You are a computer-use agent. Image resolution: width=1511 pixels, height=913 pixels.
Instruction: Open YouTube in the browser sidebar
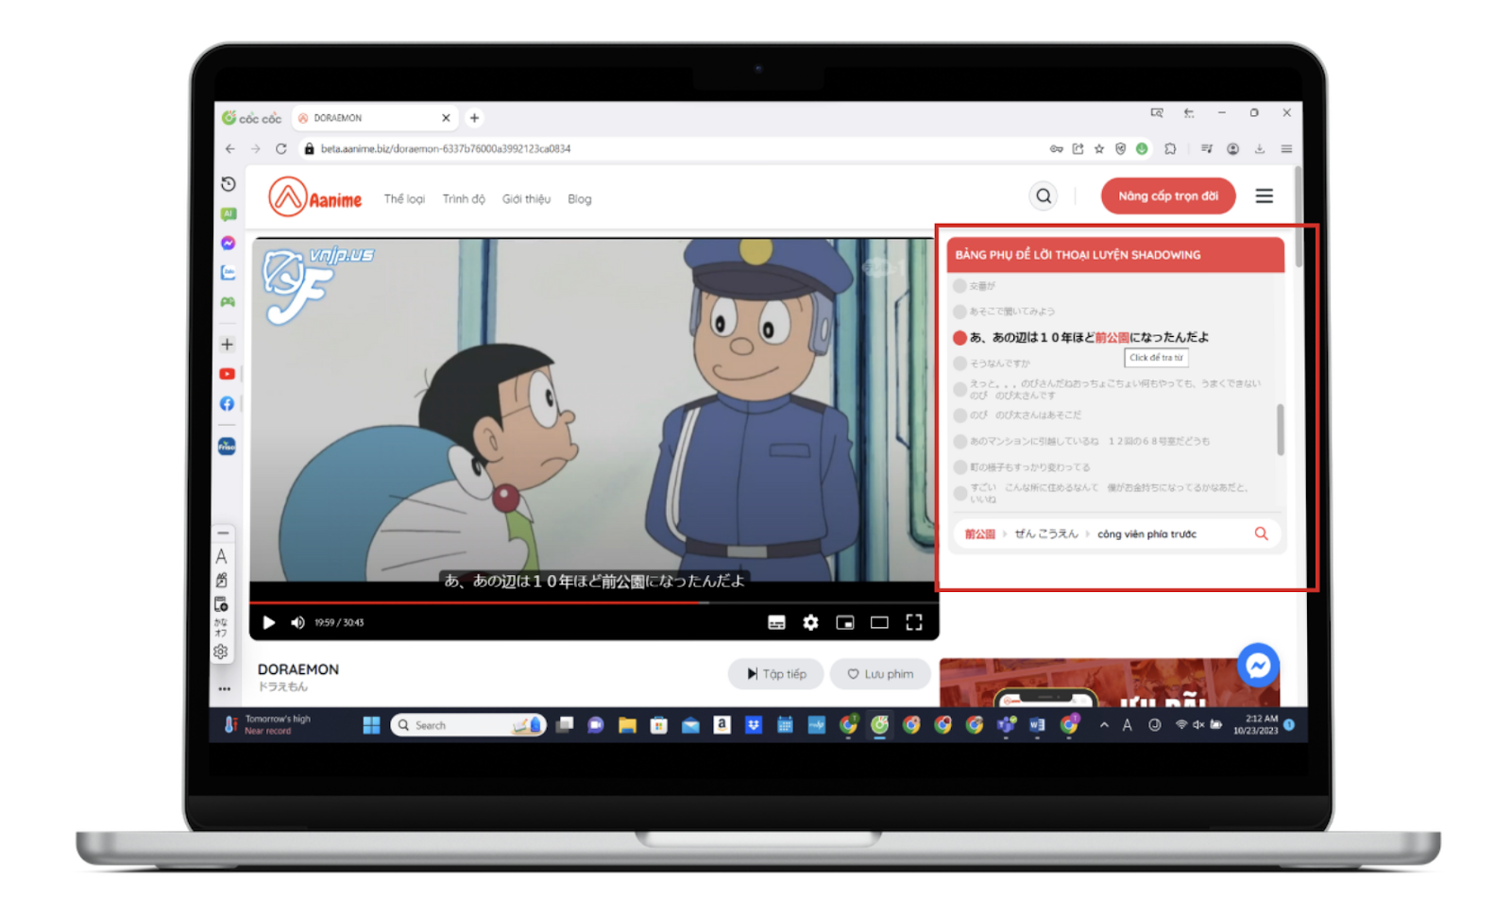228,375
